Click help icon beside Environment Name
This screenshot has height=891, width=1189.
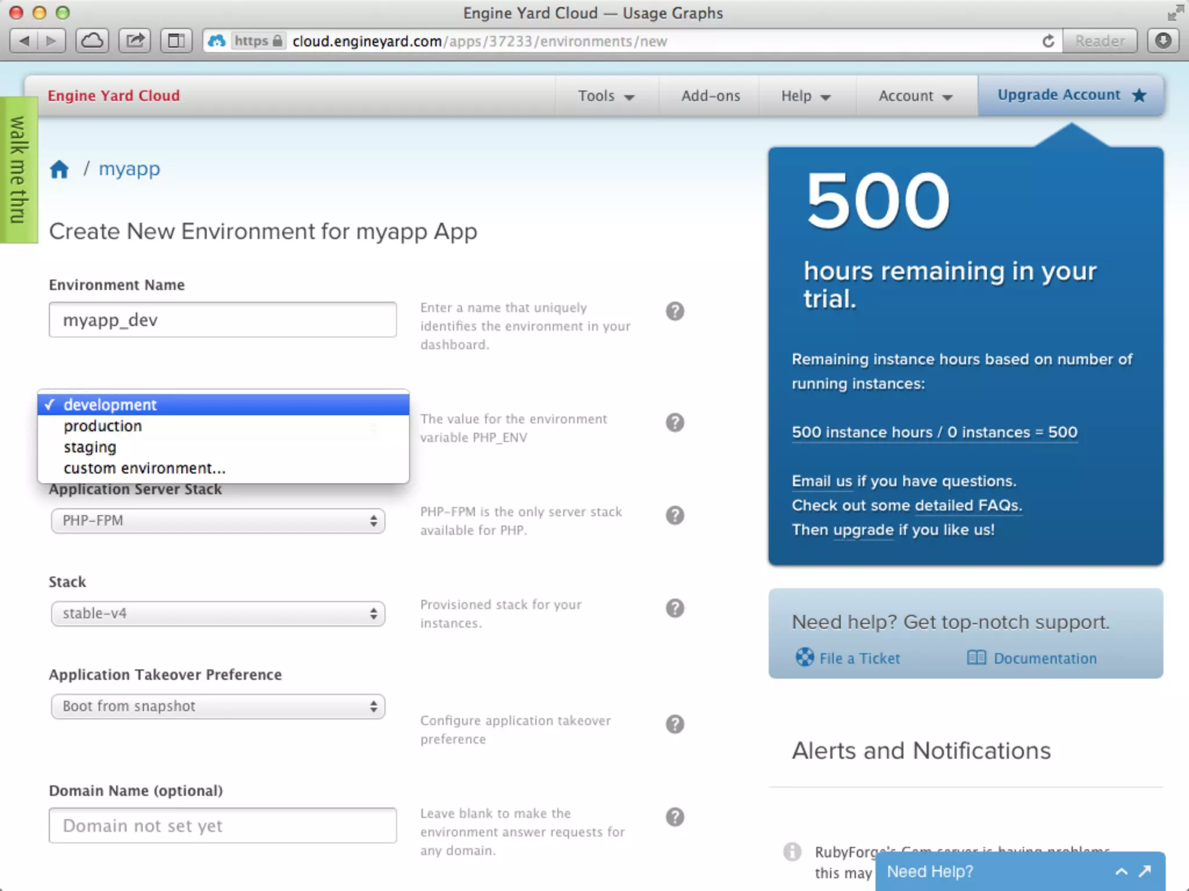click(675, 312)
